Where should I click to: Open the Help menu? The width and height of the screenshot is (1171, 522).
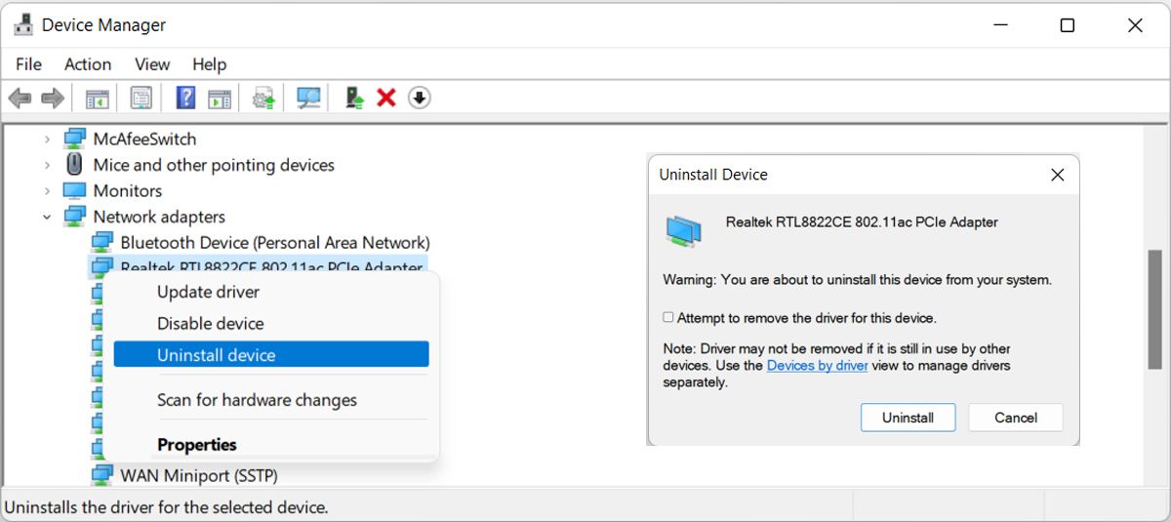(209, 64)
